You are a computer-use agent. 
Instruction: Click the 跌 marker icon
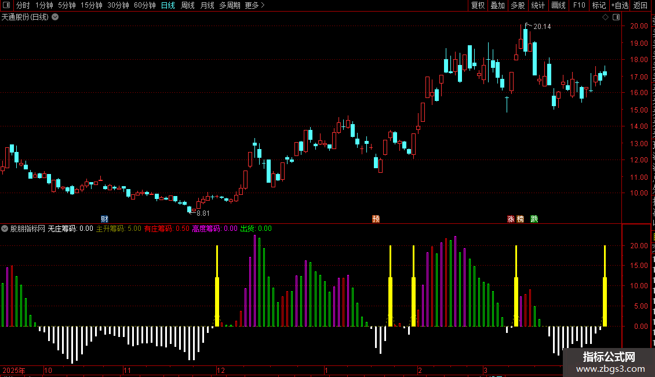[534, 219]
